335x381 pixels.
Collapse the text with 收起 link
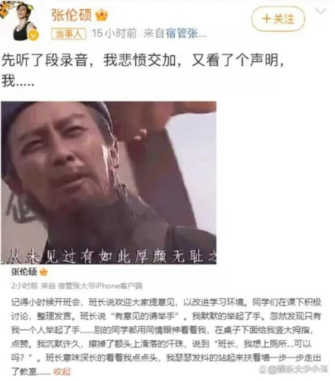[x=62, y=372]
